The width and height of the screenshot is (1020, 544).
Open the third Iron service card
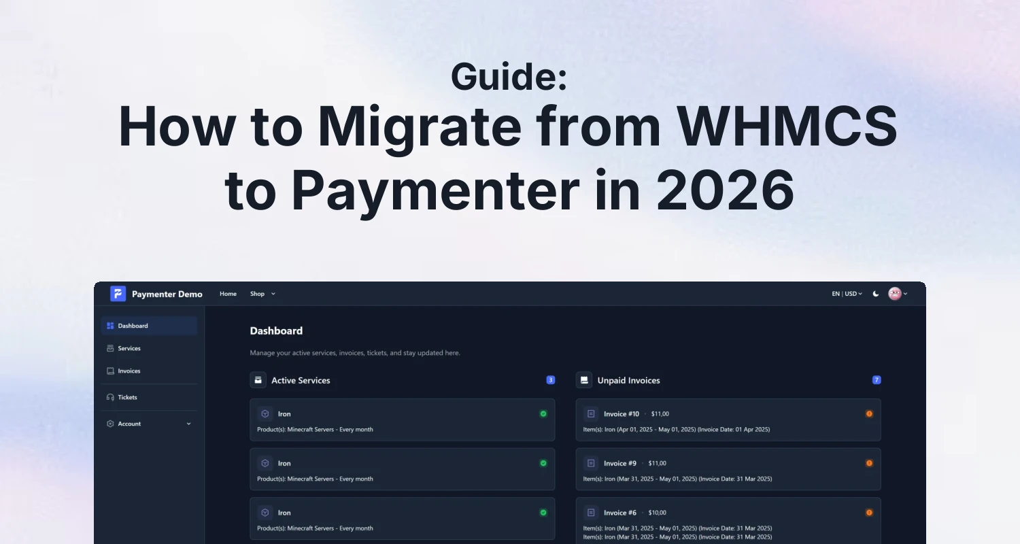[x=403, y=519]
